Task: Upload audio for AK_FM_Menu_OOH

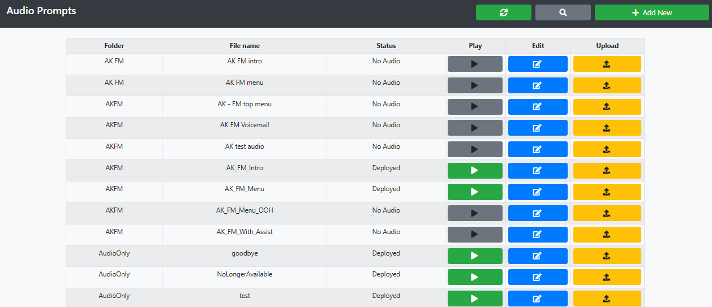Action: pyautogui.click(x=607, y=213)
